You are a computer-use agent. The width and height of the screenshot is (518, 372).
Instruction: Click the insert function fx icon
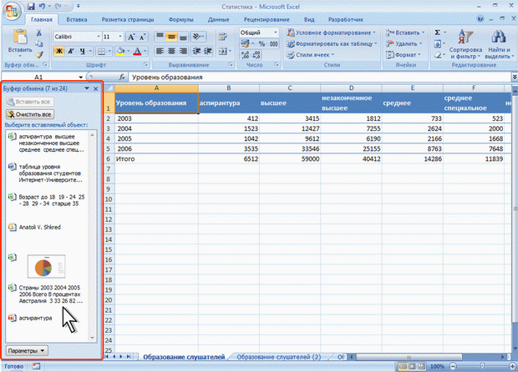(122, 78)
